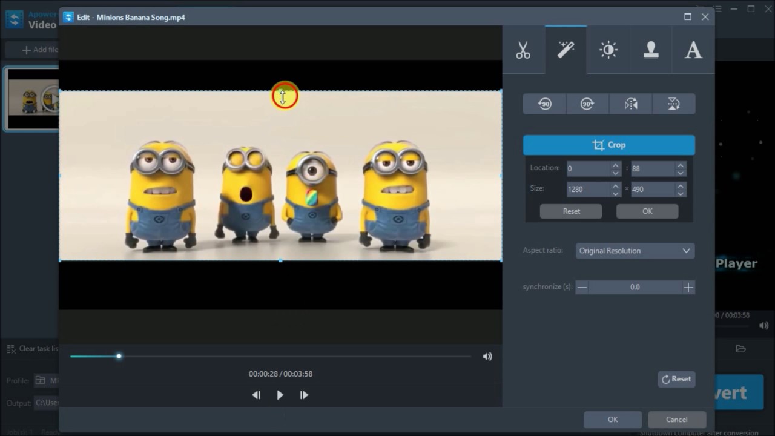
Task: Click the top crop handle on preview
Action: pos(280,91)
